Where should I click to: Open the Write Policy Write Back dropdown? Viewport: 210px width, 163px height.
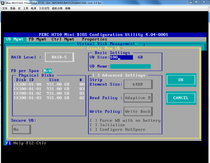tap(138, 111)
